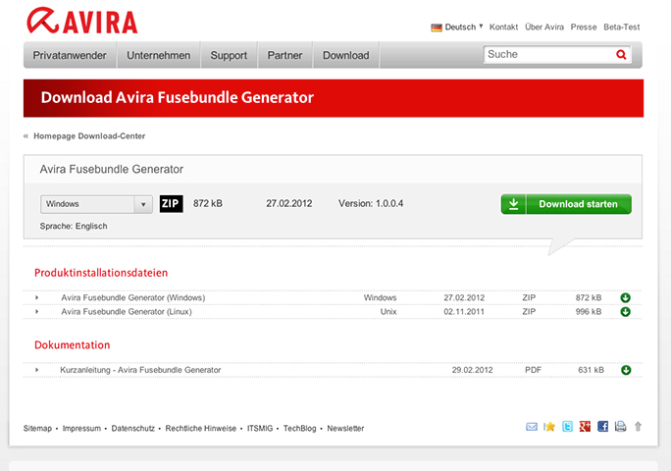
Task: Click the Avira Fusebundle Generator (Linux) link
Action: click(x=127, y=312)
